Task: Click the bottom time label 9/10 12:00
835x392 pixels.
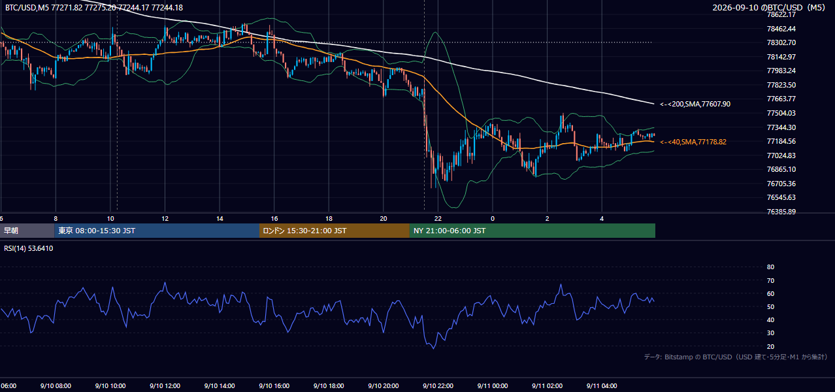Action: (165, 386)
